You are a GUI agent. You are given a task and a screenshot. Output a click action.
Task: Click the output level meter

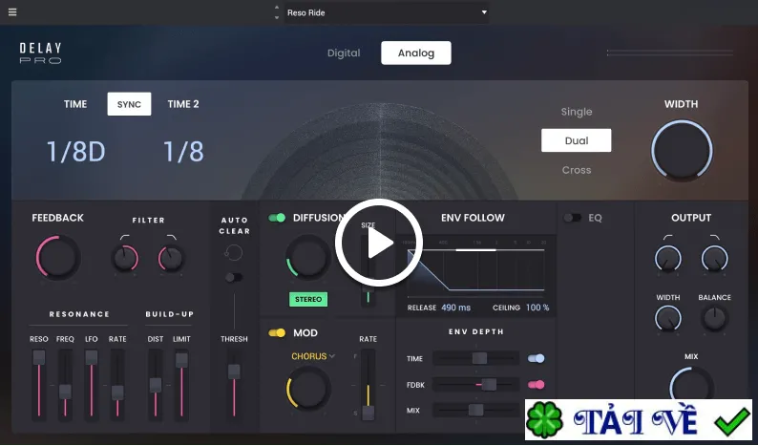670,53
